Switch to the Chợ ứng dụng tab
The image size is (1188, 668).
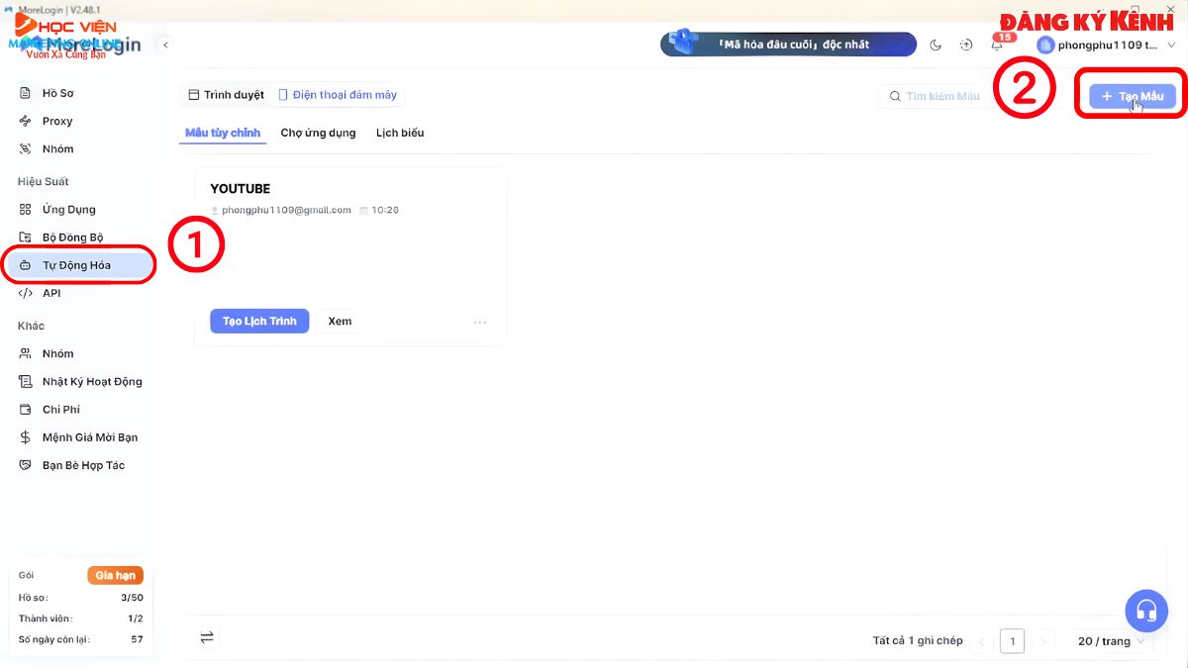point(318,132)
